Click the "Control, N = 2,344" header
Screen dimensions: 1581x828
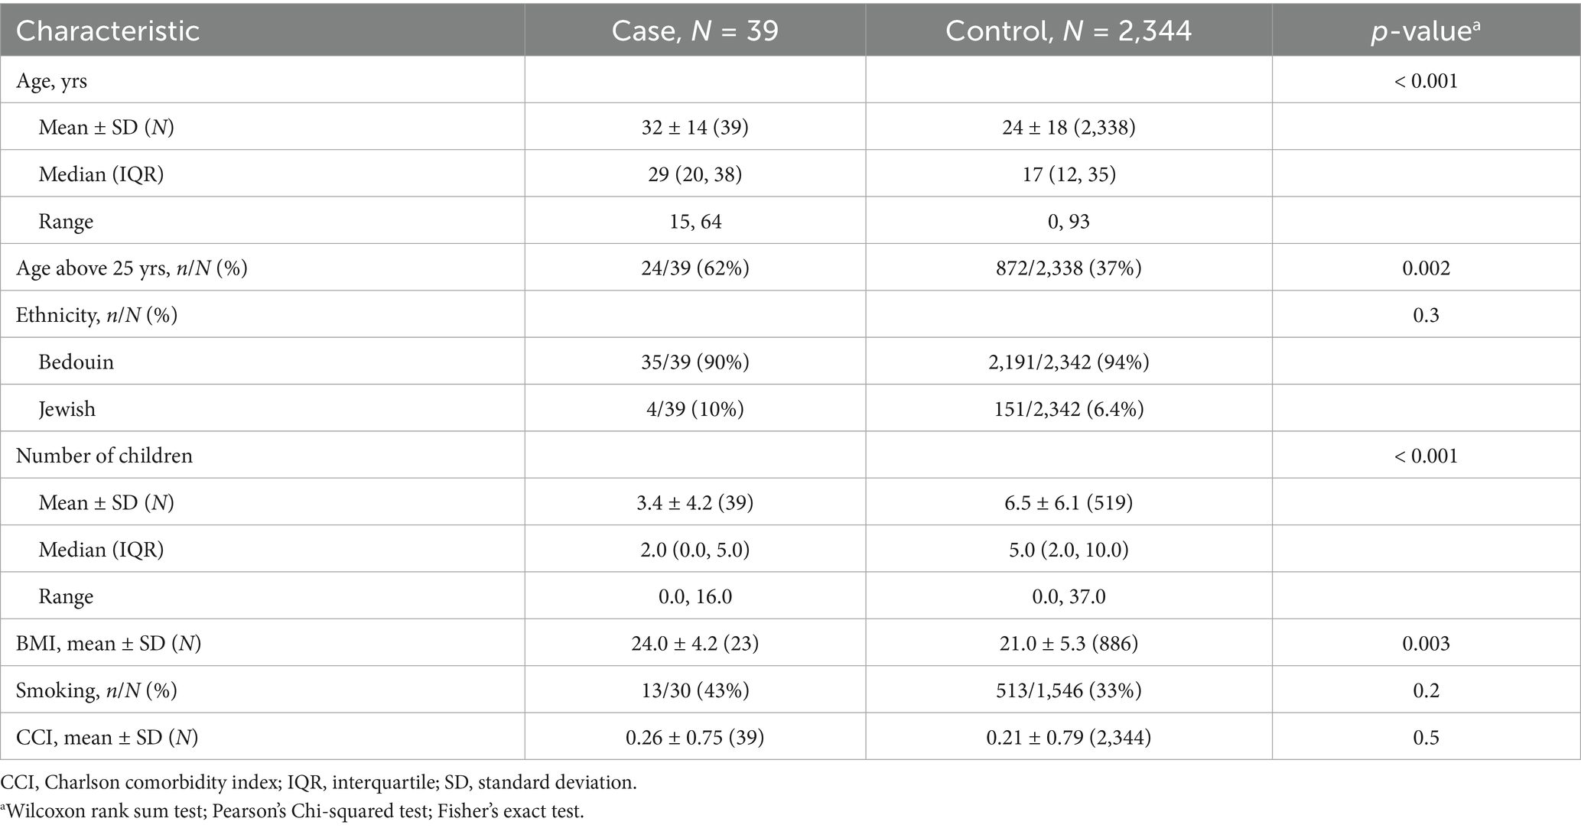[1069, 31]
